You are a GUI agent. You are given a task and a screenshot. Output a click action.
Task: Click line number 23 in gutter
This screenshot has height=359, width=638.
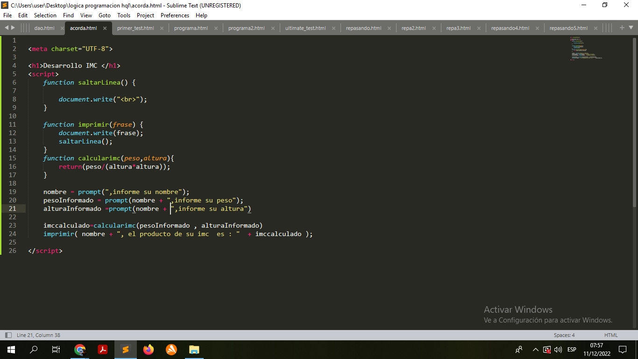coord(12,225)
